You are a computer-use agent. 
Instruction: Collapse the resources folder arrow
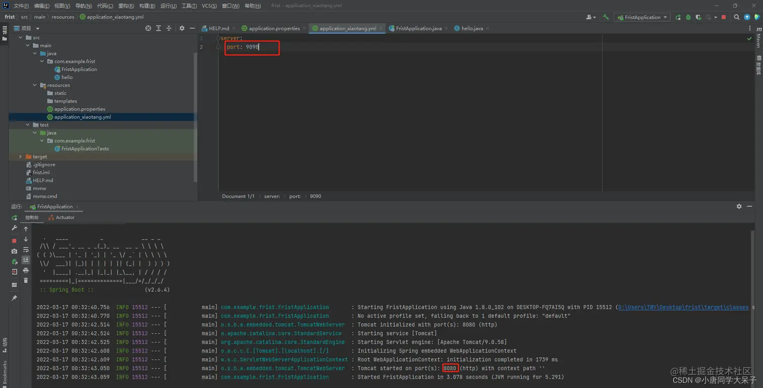tap(35, 85)
